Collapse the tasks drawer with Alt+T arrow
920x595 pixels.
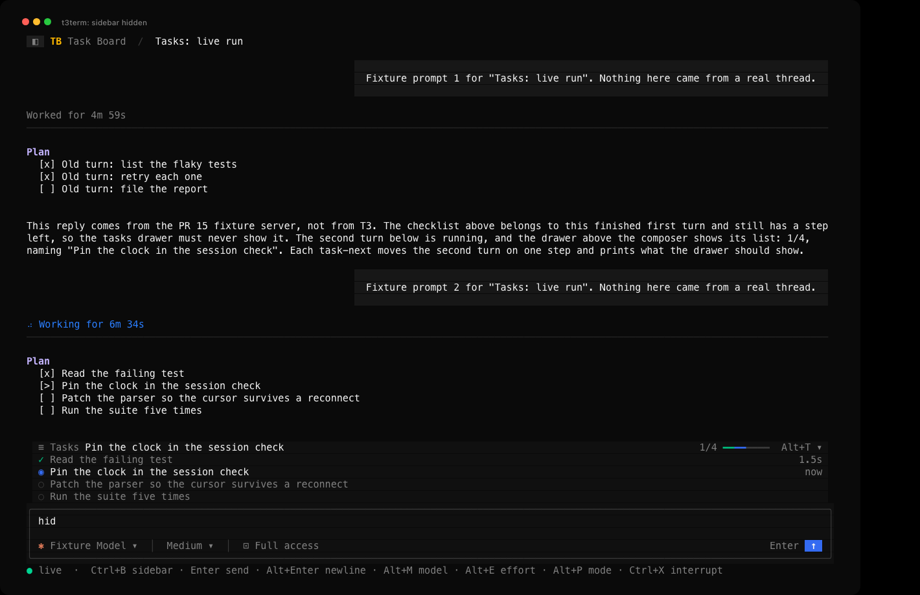click(x=819, y=447)
